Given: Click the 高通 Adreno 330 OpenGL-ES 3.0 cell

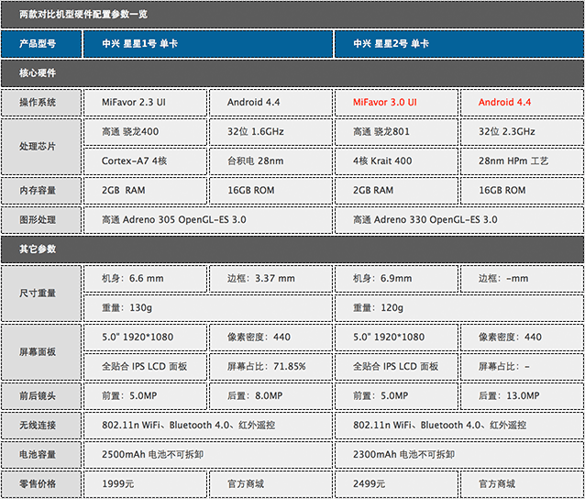Looking at the screenshot, I should [459, 220].
